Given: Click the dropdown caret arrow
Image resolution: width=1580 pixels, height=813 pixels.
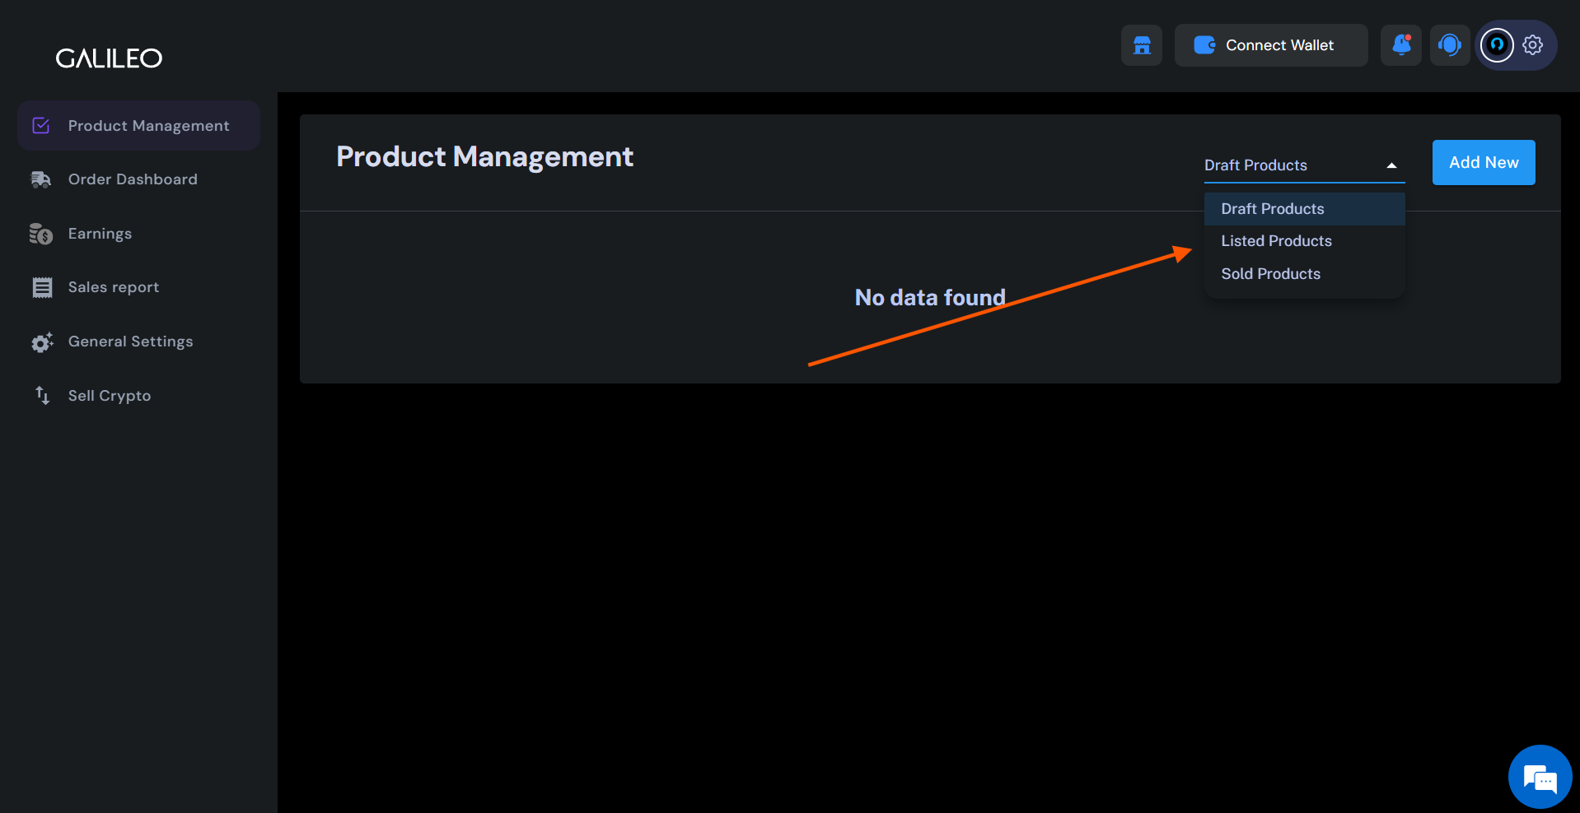Looking at the screenshot, I should (1391, 165).
